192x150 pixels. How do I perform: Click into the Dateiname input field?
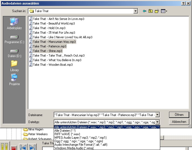pyautogui.click(x=105, y=115)
